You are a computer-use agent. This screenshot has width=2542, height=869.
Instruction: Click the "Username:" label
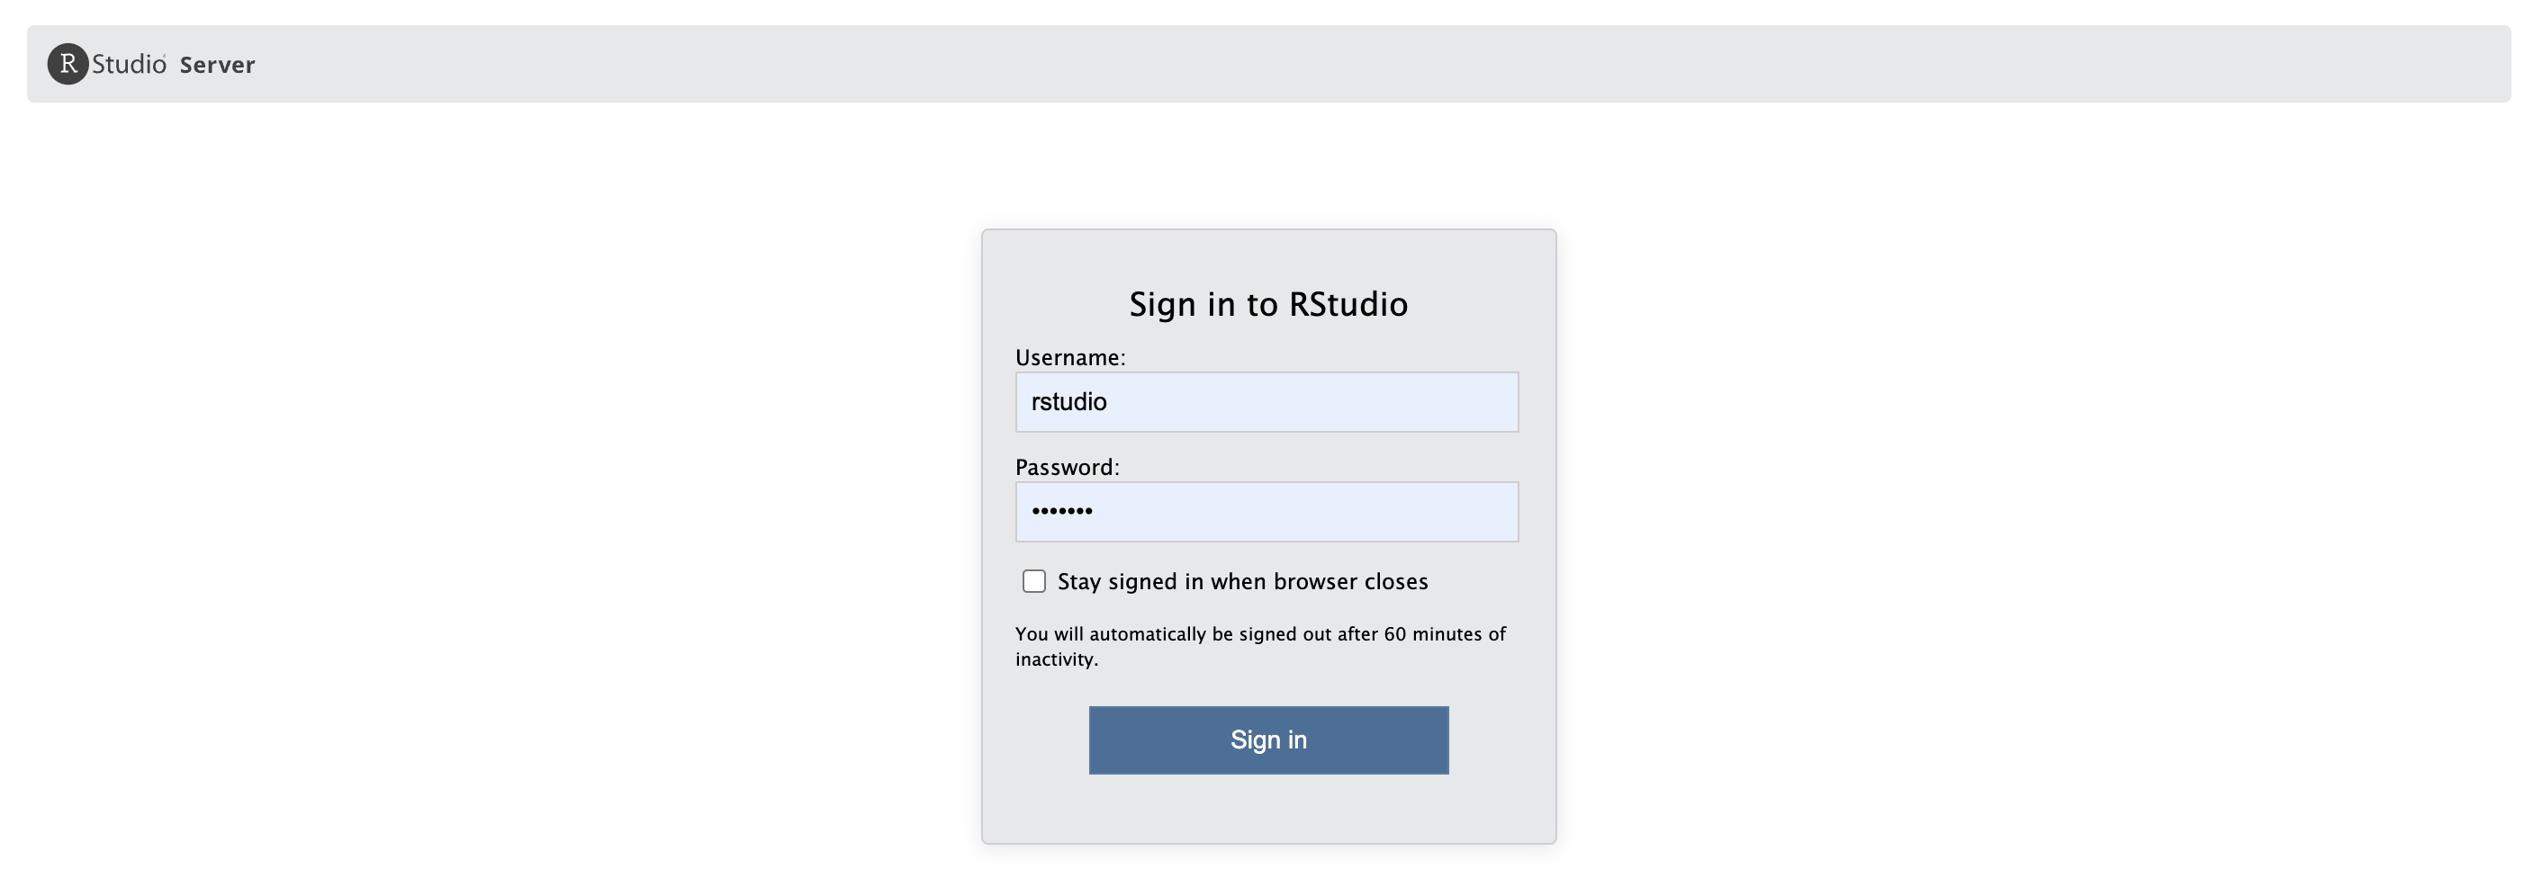tap(1069, 357)
